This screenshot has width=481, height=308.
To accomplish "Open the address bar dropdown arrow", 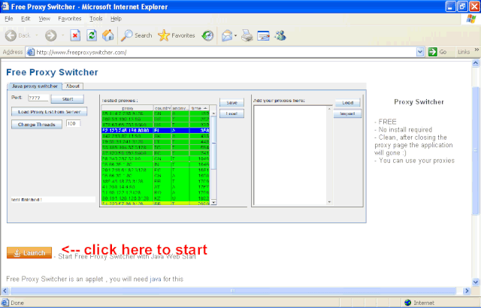I will point(420,52).
